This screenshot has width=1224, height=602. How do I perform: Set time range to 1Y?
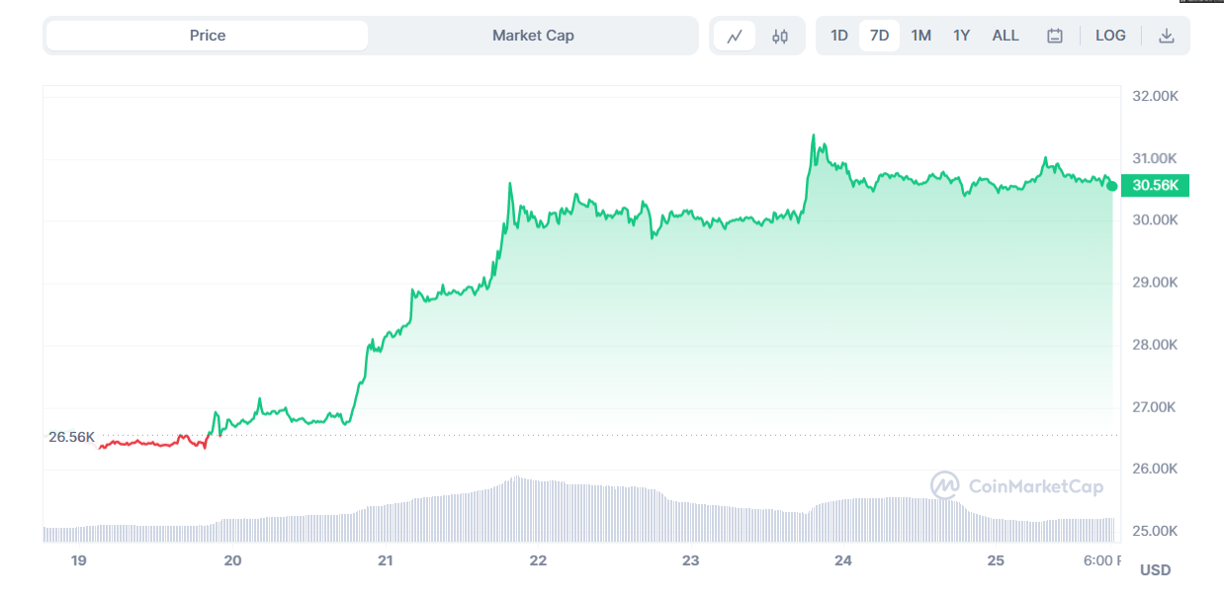point(961,36)
